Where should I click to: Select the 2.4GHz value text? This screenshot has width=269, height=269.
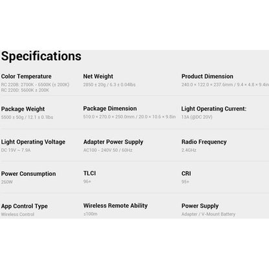click(189, 150)
